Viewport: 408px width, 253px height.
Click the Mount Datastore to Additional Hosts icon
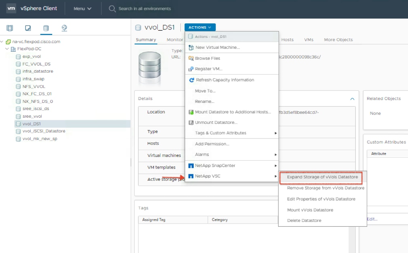click(191, 112)
